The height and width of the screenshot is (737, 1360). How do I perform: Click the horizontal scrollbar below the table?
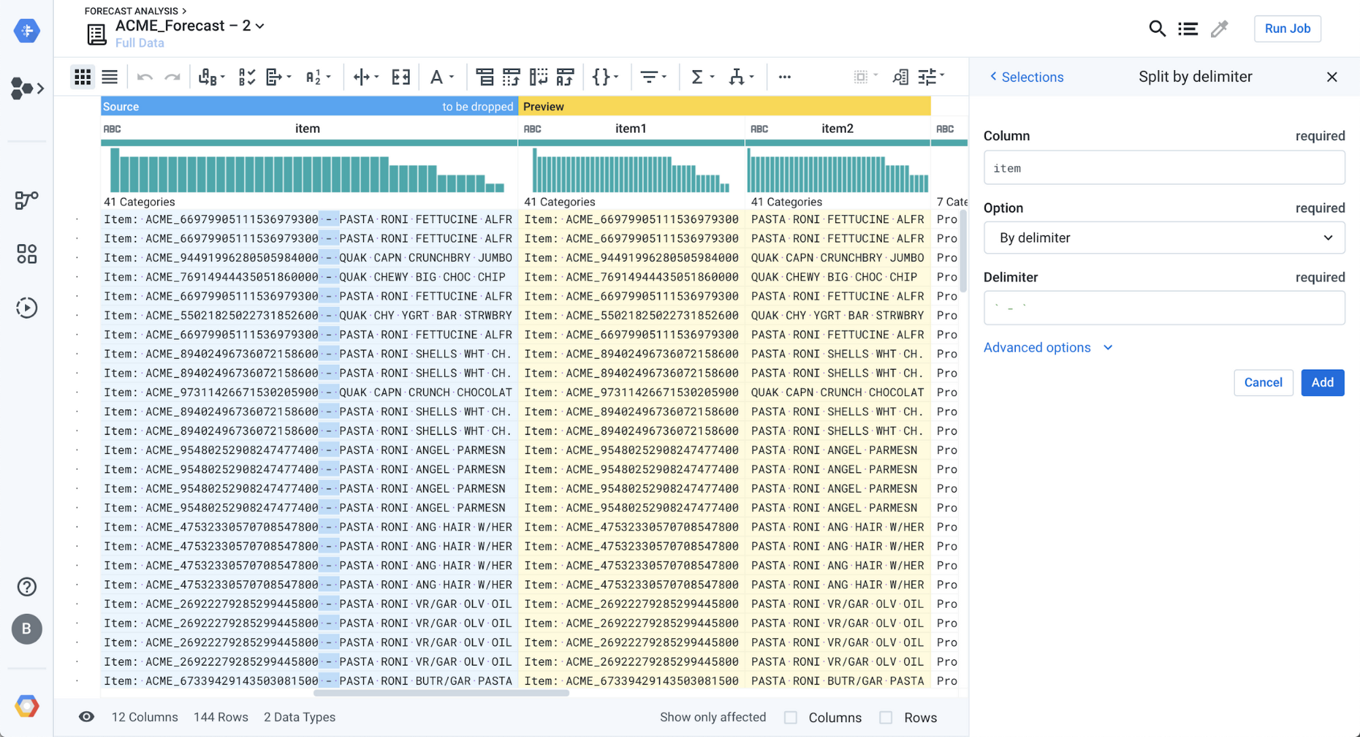coord(441,693)
